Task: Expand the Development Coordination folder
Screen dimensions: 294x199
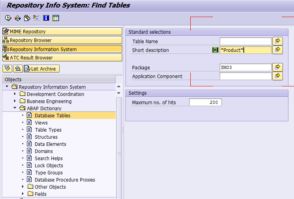Action: (x=15, y=94)
